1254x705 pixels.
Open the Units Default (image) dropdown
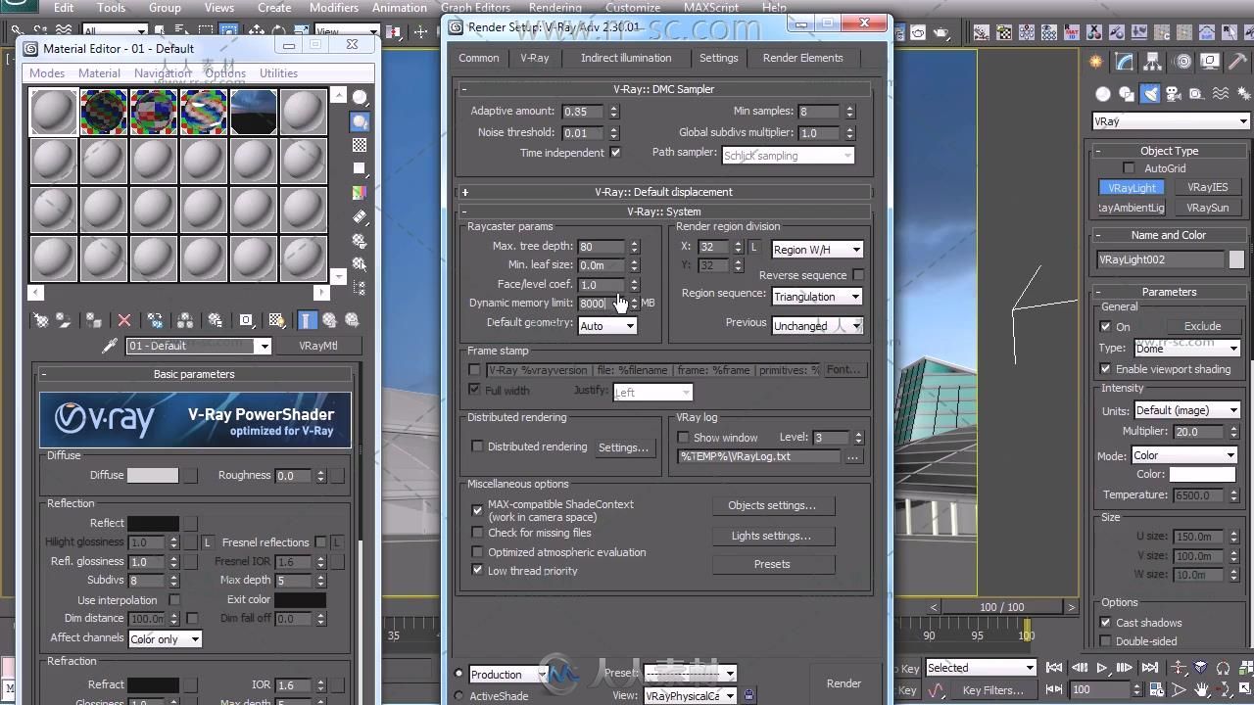point(1186,410)
